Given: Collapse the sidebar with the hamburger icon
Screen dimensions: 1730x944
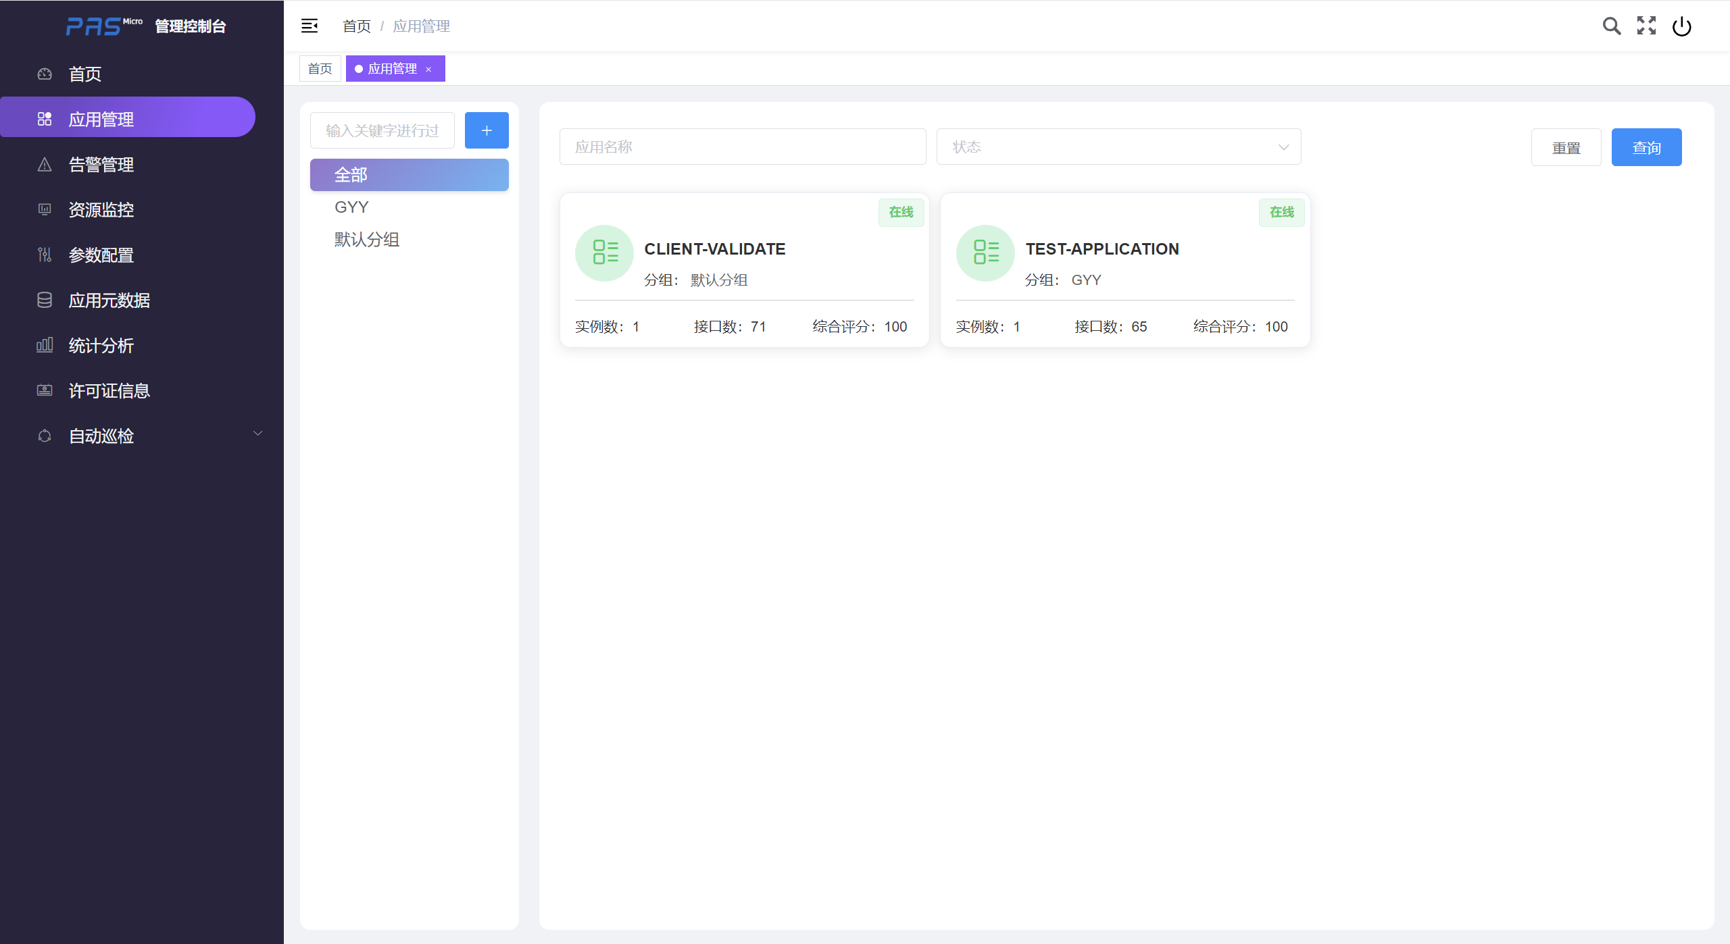Looking at the screenshot, I should [310, 26].
